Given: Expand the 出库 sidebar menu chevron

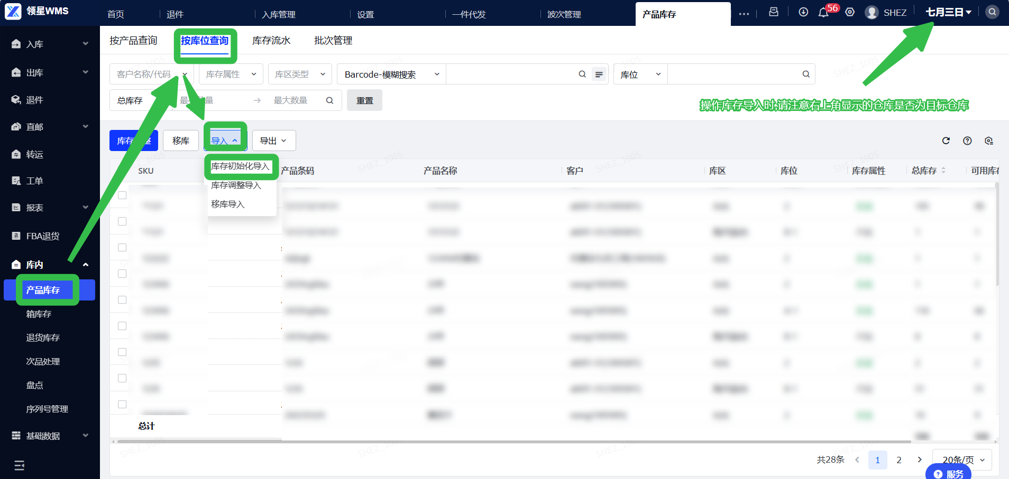Looking at the screenshot, I should tap(86, 72).
